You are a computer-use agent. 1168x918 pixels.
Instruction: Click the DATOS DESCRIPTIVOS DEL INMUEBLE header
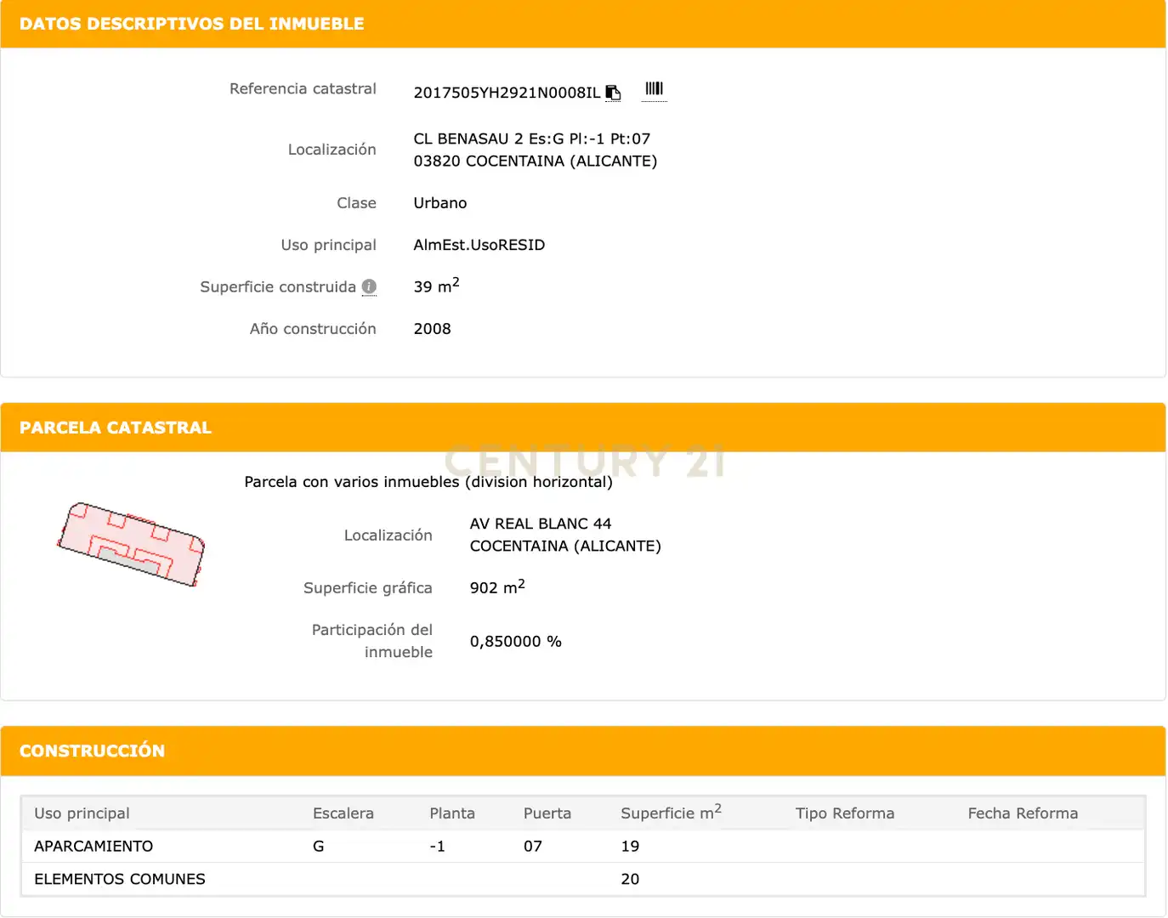coord(192,24)
